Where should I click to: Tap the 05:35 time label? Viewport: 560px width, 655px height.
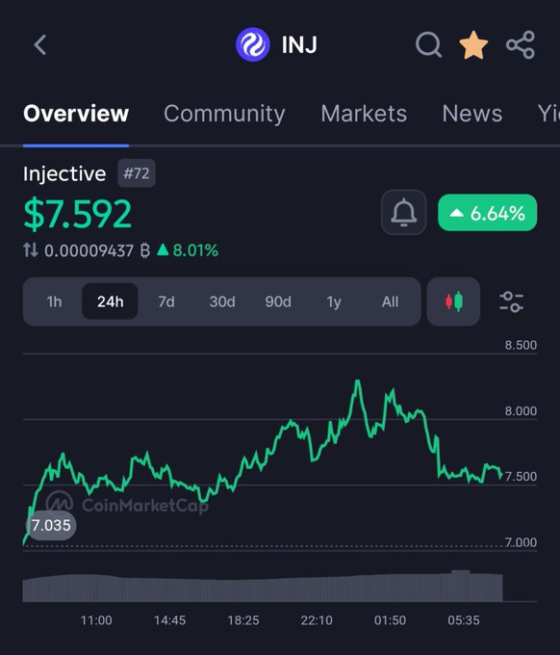[x=464, y=620]
